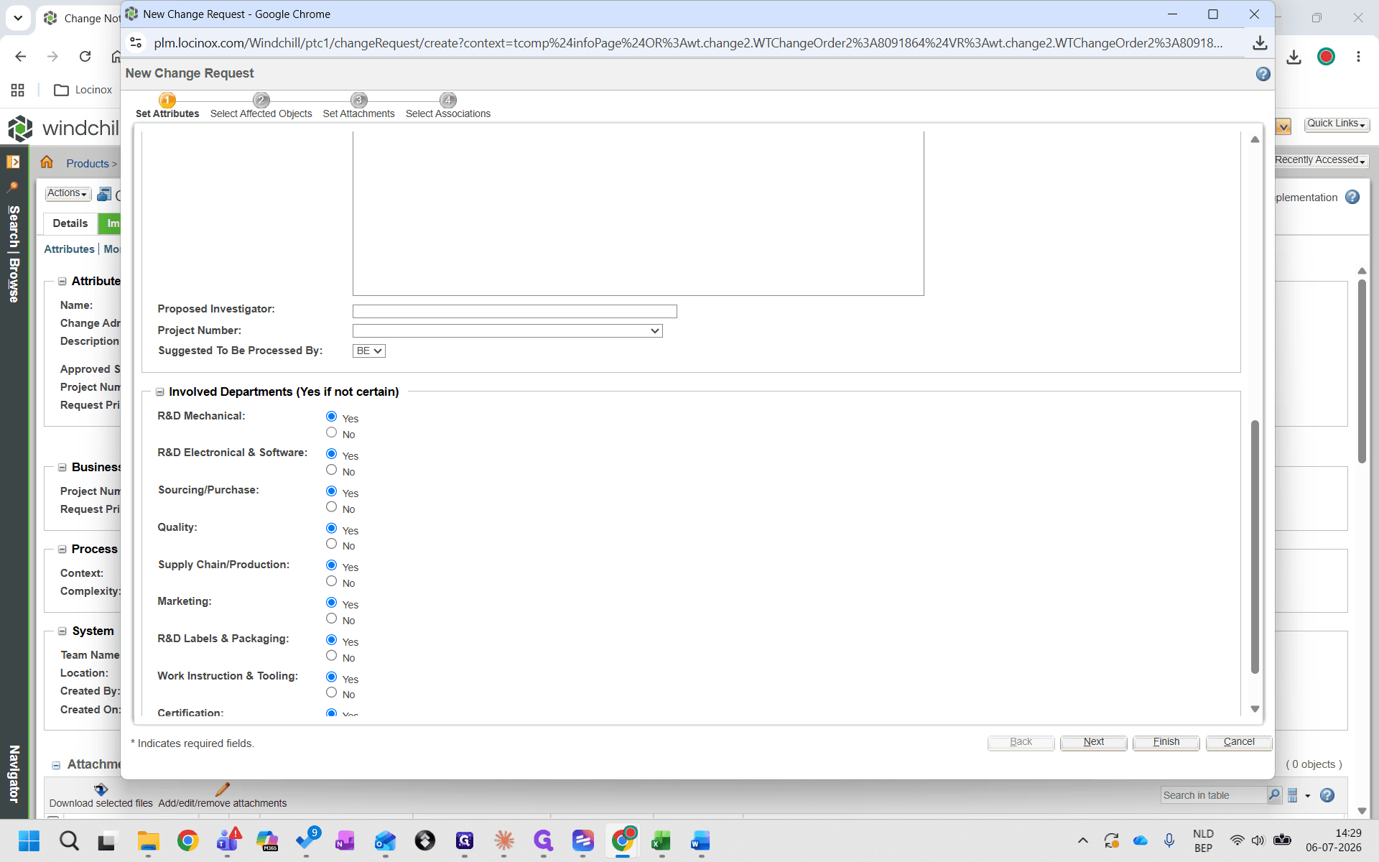The width and height of the screenshot is (1379, 862).
Task: Click Set Attachments step label
Action: click(358, 113)
